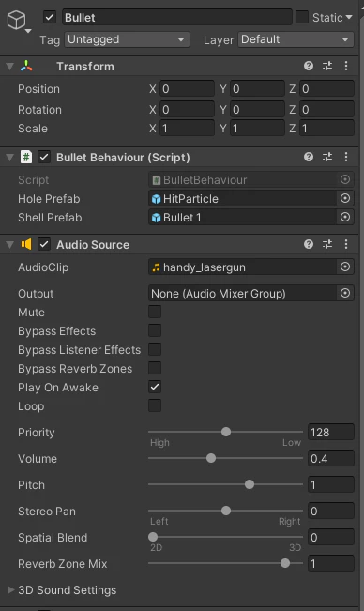
Task: Enable the Mute checkbox
Action: (155, 312)
